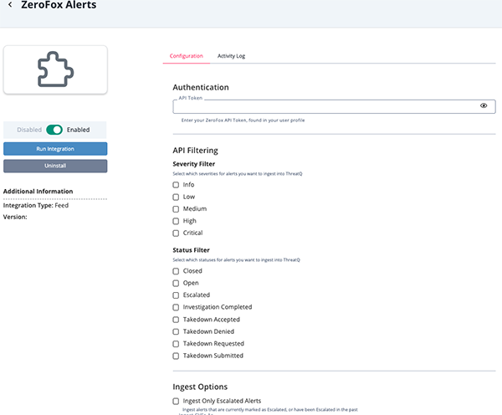The height and width of the screenshot is (415, 502).
Task: Enable Ingest Only Escalated Alerts option
Action: (176, 402)
